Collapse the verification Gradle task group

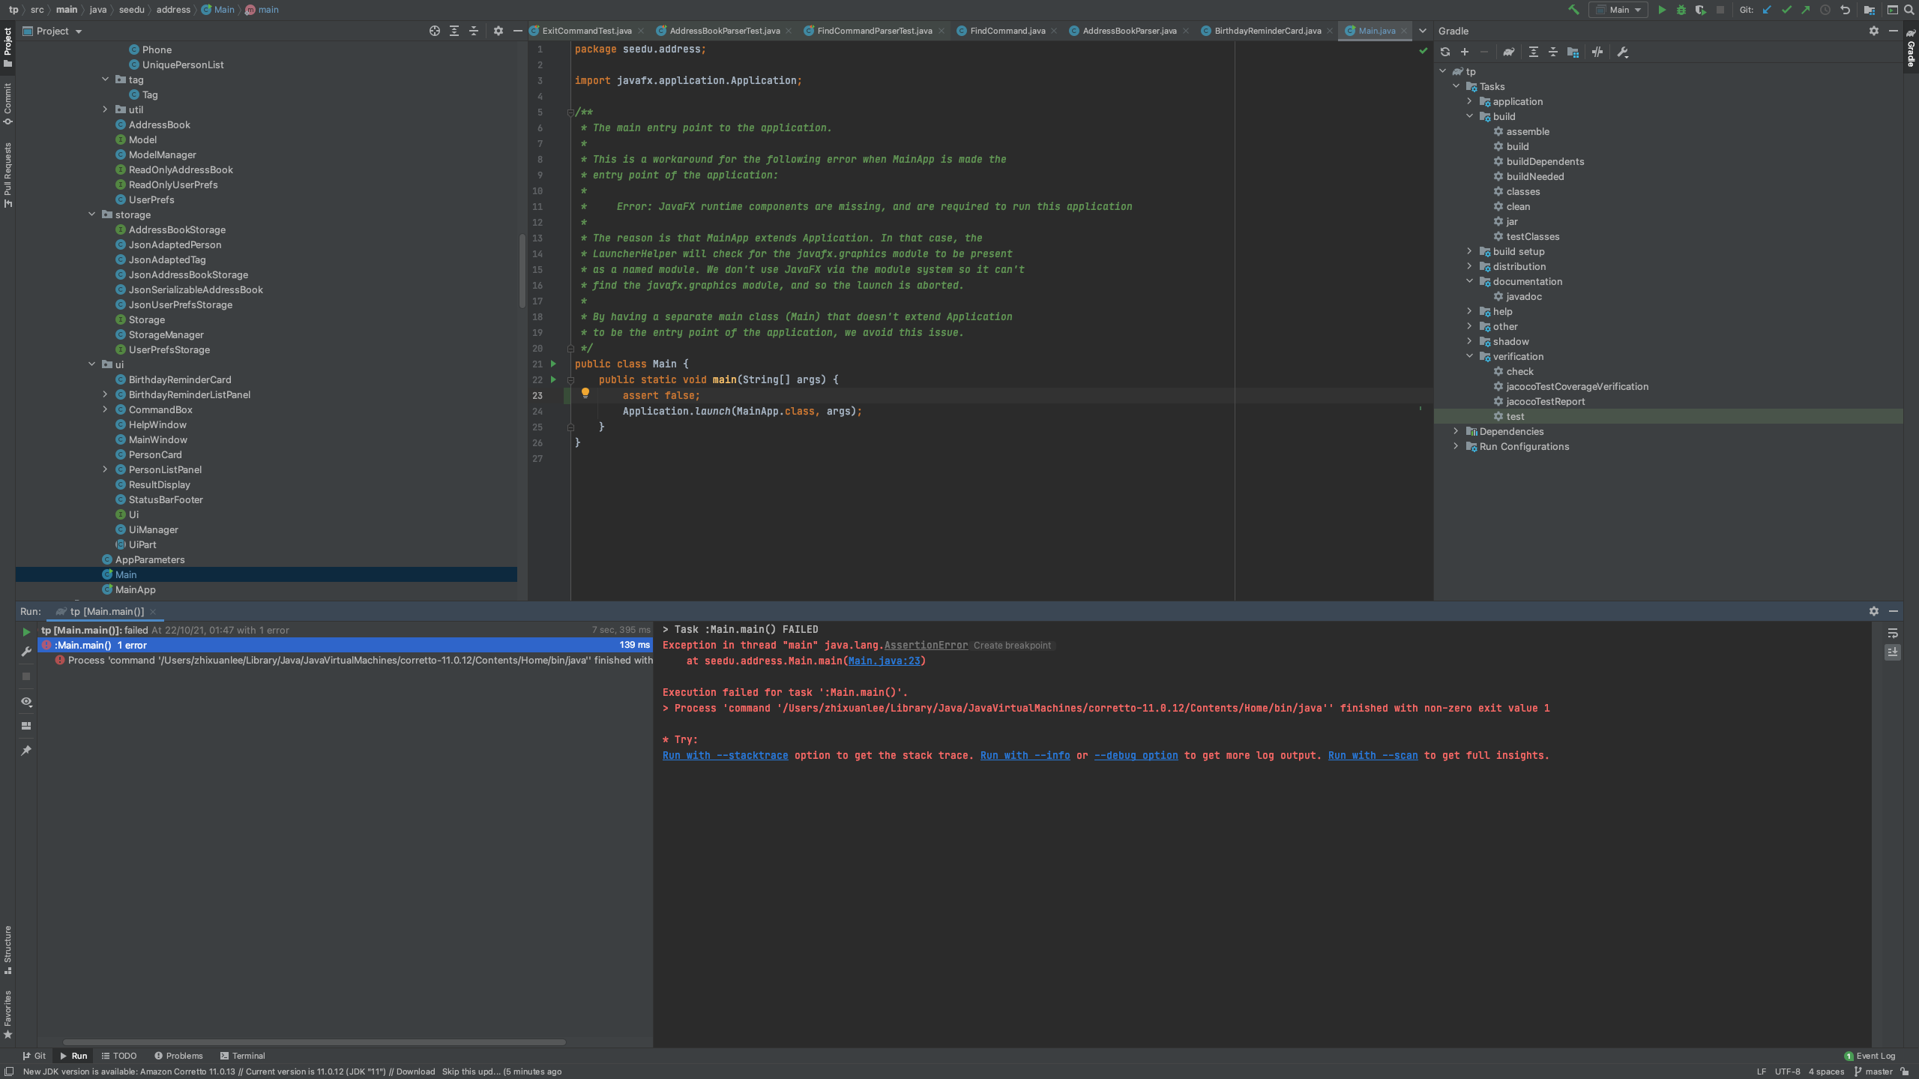[1469, 356]
